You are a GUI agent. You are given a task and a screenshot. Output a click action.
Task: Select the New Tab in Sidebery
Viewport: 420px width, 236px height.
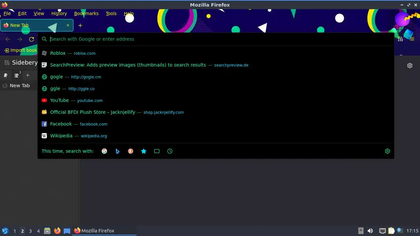[x=20, y=86]
